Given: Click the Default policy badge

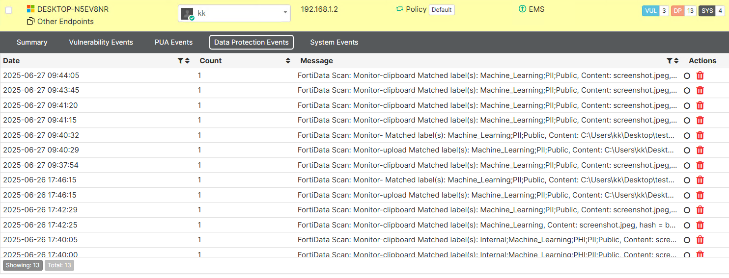Looking at the screenshot, I should point(442,10).
